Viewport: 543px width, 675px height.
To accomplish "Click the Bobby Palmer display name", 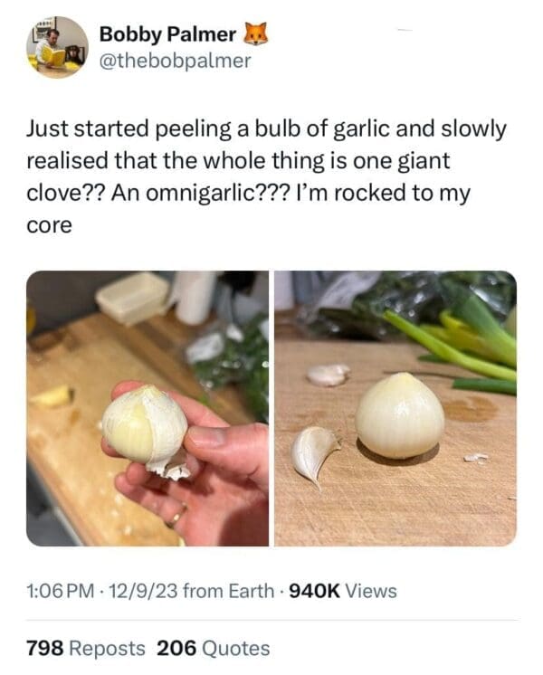I will 167,35.
